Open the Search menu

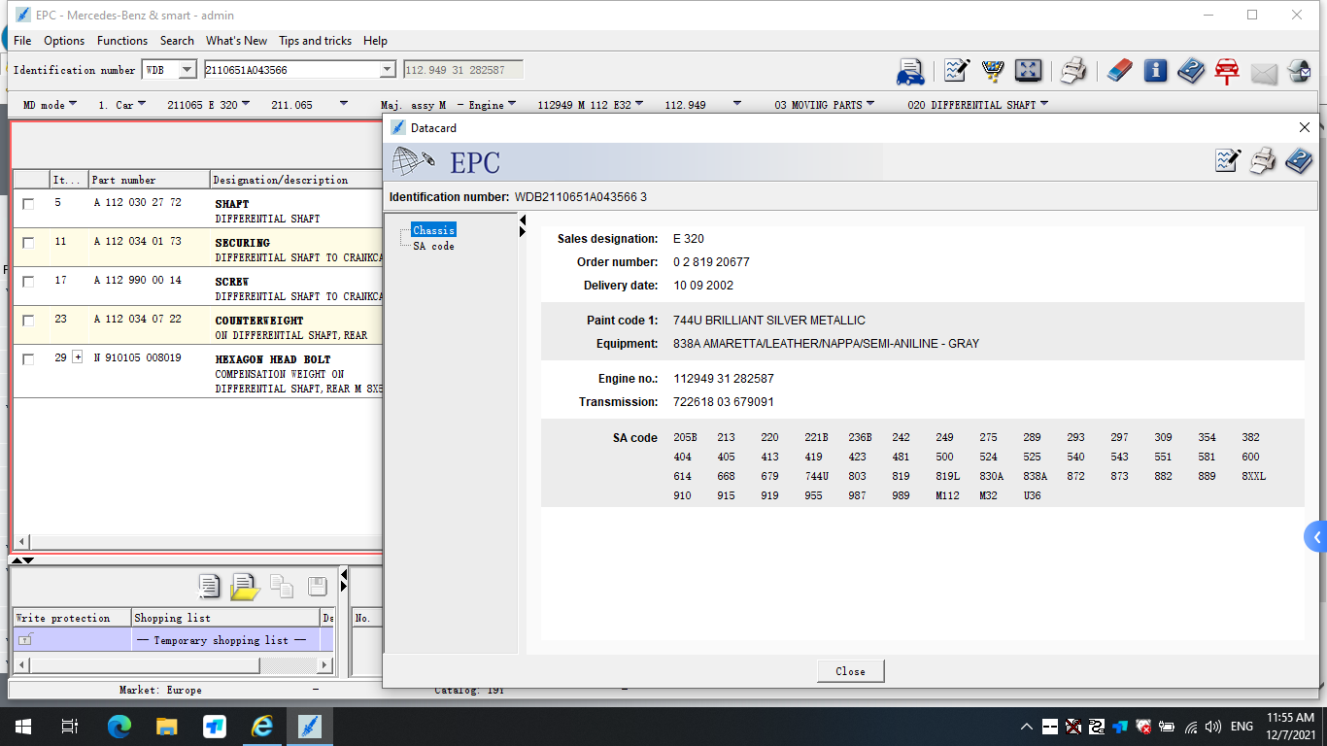[x=177, y=41]
